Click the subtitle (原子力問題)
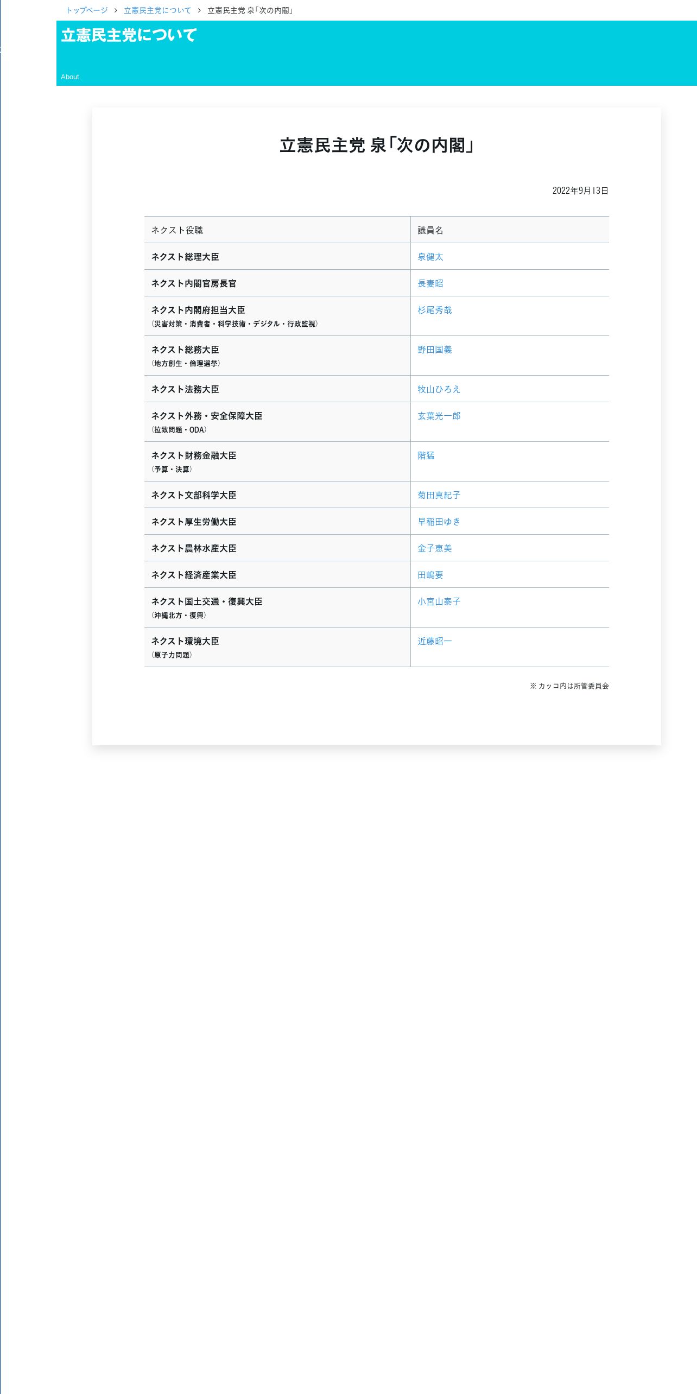Image resolution: width=697 pixels, height=1394 pixels. 172,655
